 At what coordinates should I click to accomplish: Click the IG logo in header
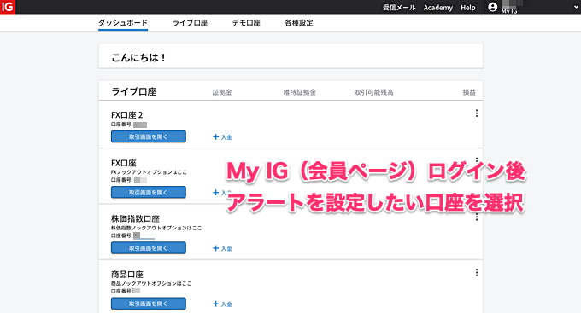coord(8,7)
